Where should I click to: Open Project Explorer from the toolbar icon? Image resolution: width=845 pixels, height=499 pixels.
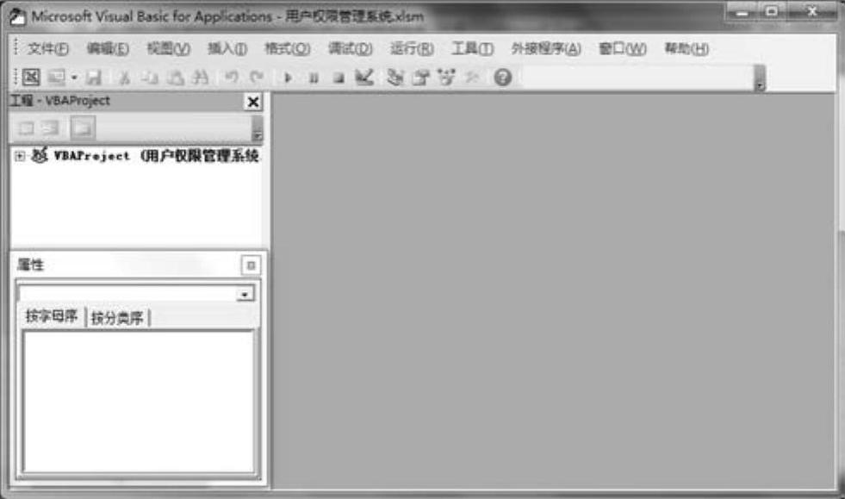coord(395,78)
